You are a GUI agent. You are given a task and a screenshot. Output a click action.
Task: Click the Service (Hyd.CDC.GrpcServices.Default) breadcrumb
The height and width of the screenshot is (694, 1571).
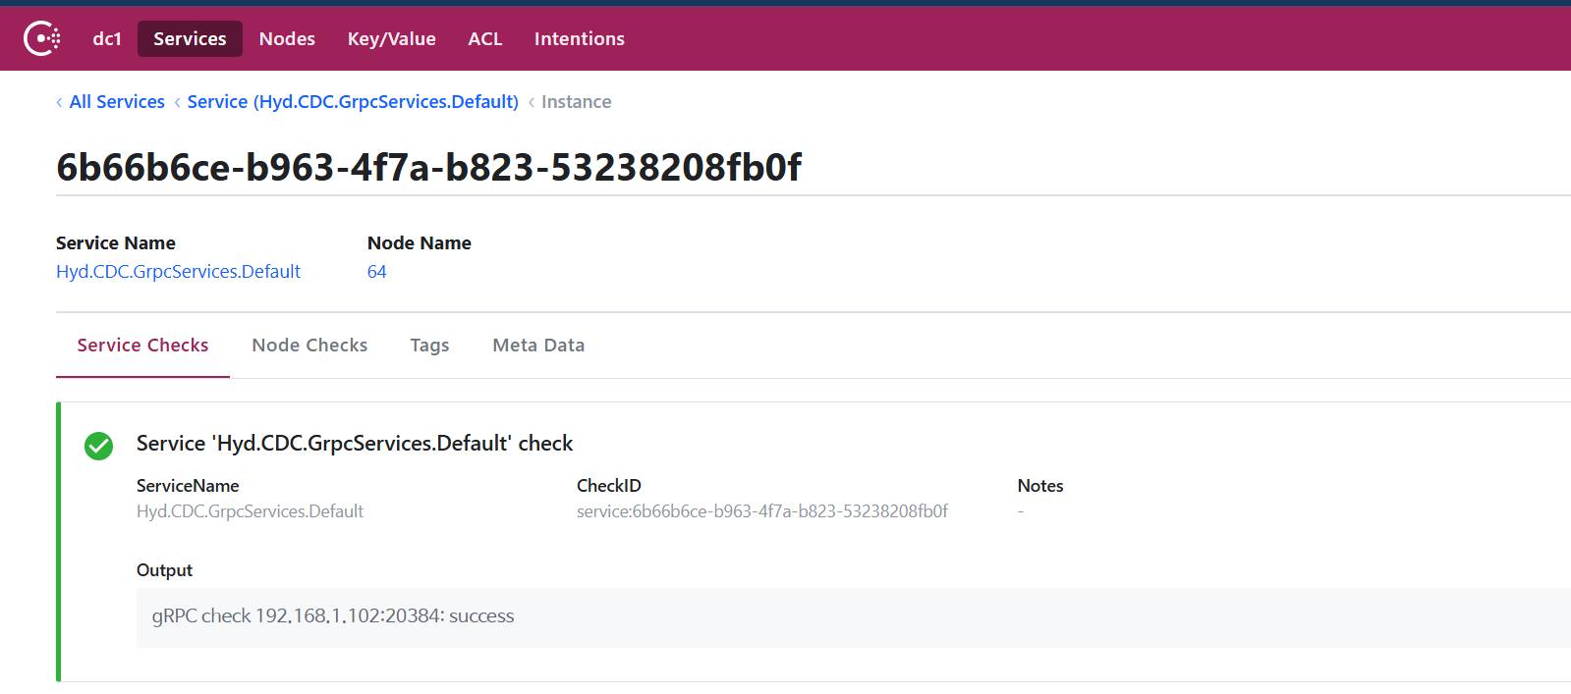click(x=353, y=102)
